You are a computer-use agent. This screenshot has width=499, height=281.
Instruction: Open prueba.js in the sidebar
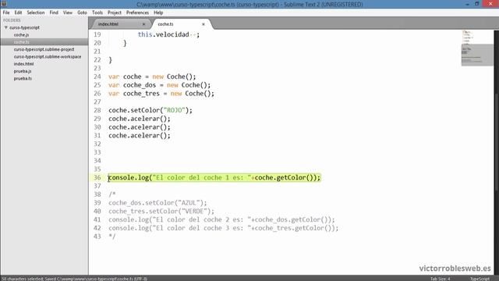coord(23,71)
